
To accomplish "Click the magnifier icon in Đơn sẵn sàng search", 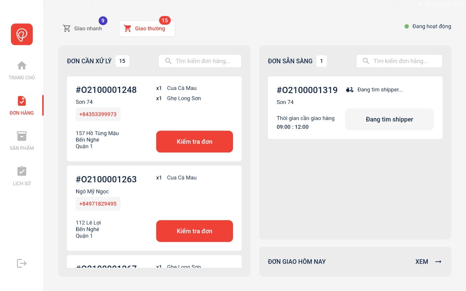I will (366, 61).
